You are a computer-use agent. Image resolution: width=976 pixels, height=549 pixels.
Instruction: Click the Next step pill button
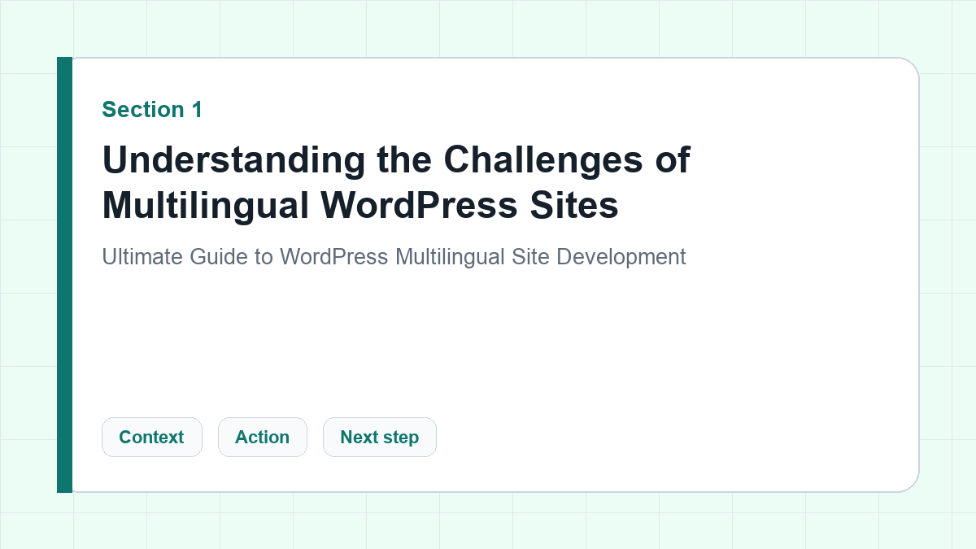point(379,437)
